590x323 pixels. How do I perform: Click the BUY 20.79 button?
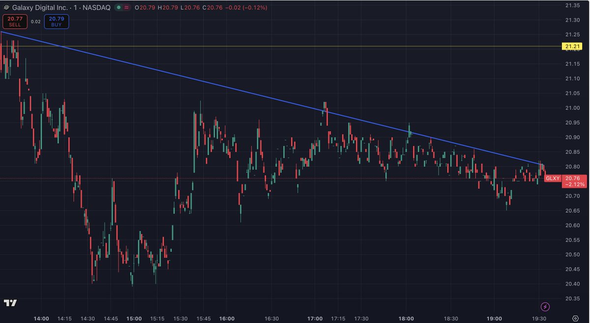[x=56, y=21]
